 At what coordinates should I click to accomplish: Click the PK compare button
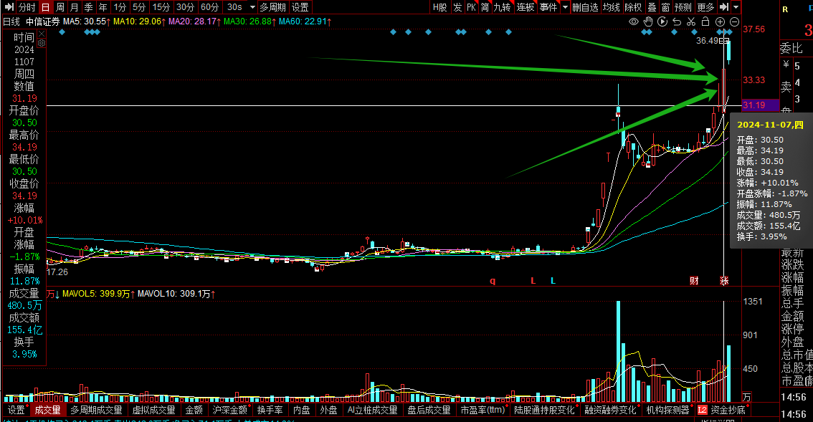[471, 7]
